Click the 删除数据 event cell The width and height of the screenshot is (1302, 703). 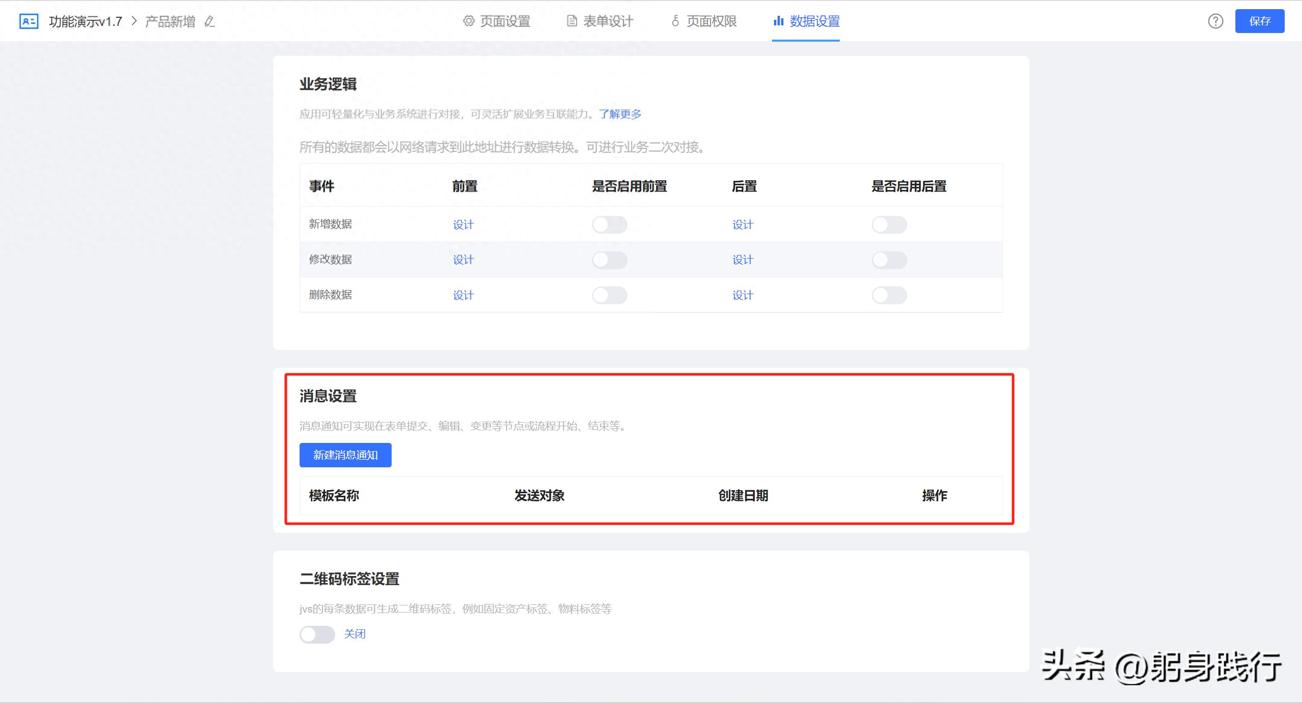point(331,295)
